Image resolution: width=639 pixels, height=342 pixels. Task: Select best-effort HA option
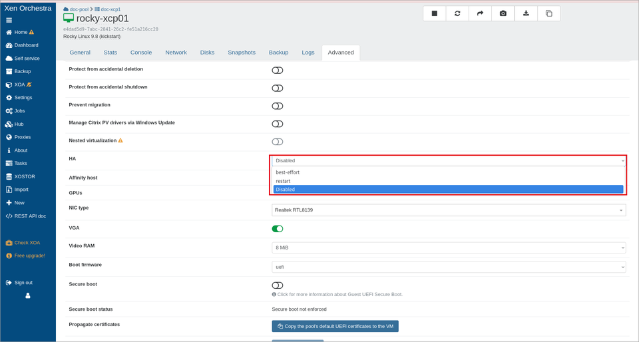(x=448, y=172)
